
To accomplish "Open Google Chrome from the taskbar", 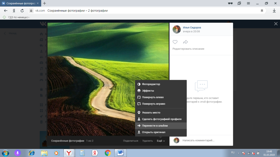I will [108, 153].
